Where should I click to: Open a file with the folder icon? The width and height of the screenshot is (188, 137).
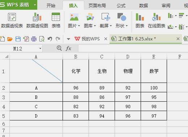10,39
